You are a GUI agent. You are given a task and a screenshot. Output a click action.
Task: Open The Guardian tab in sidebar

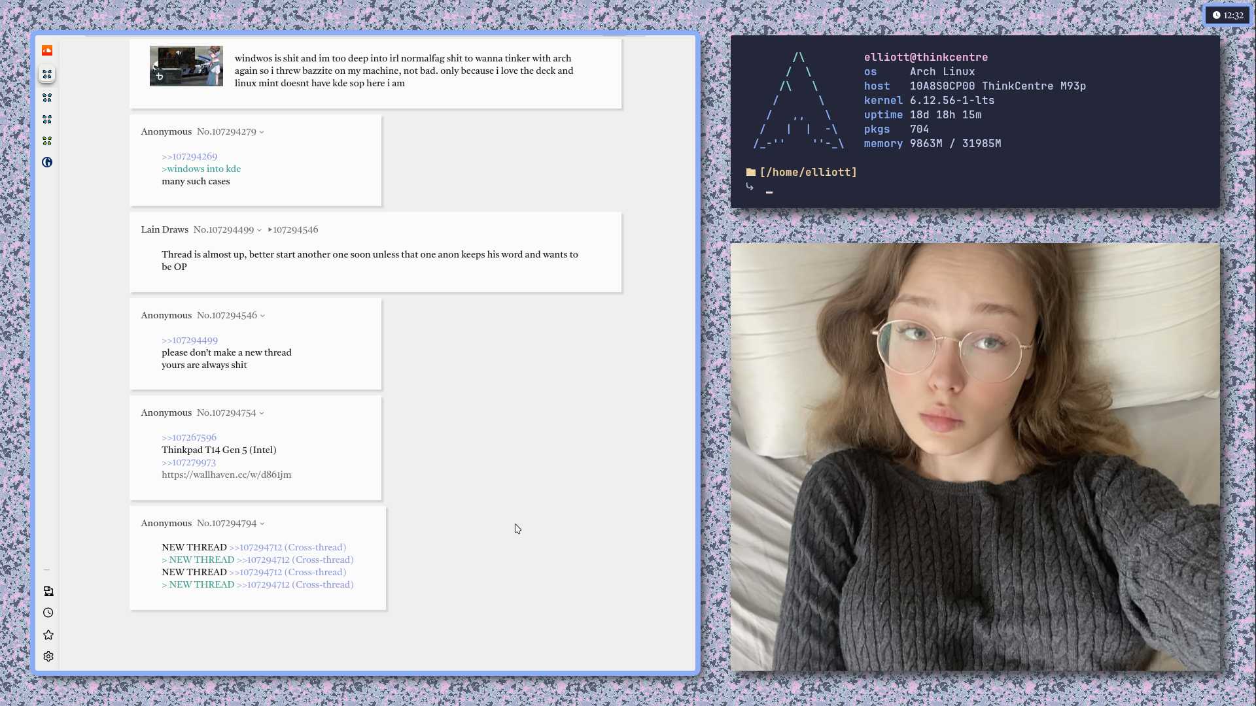click(x=47, y=162)
